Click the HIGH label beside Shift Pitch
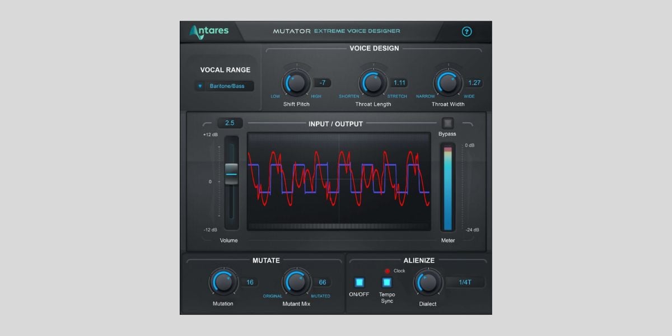672x336 pixels. tap(316, 96)
